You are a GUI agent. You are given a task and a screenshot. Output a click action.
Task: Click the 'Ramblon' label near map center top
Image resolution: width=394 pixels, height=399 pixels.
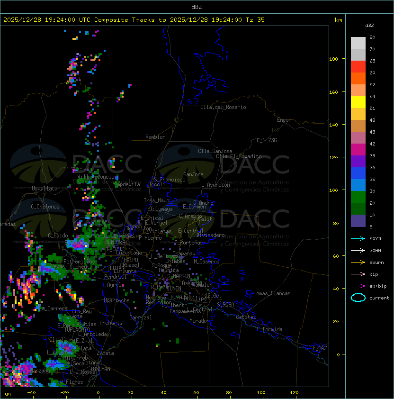(x=155, y=137)
